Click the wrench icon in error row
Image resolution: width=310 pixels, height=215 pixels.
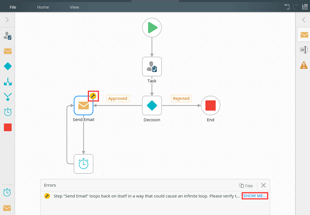click(x=47, y=196)
